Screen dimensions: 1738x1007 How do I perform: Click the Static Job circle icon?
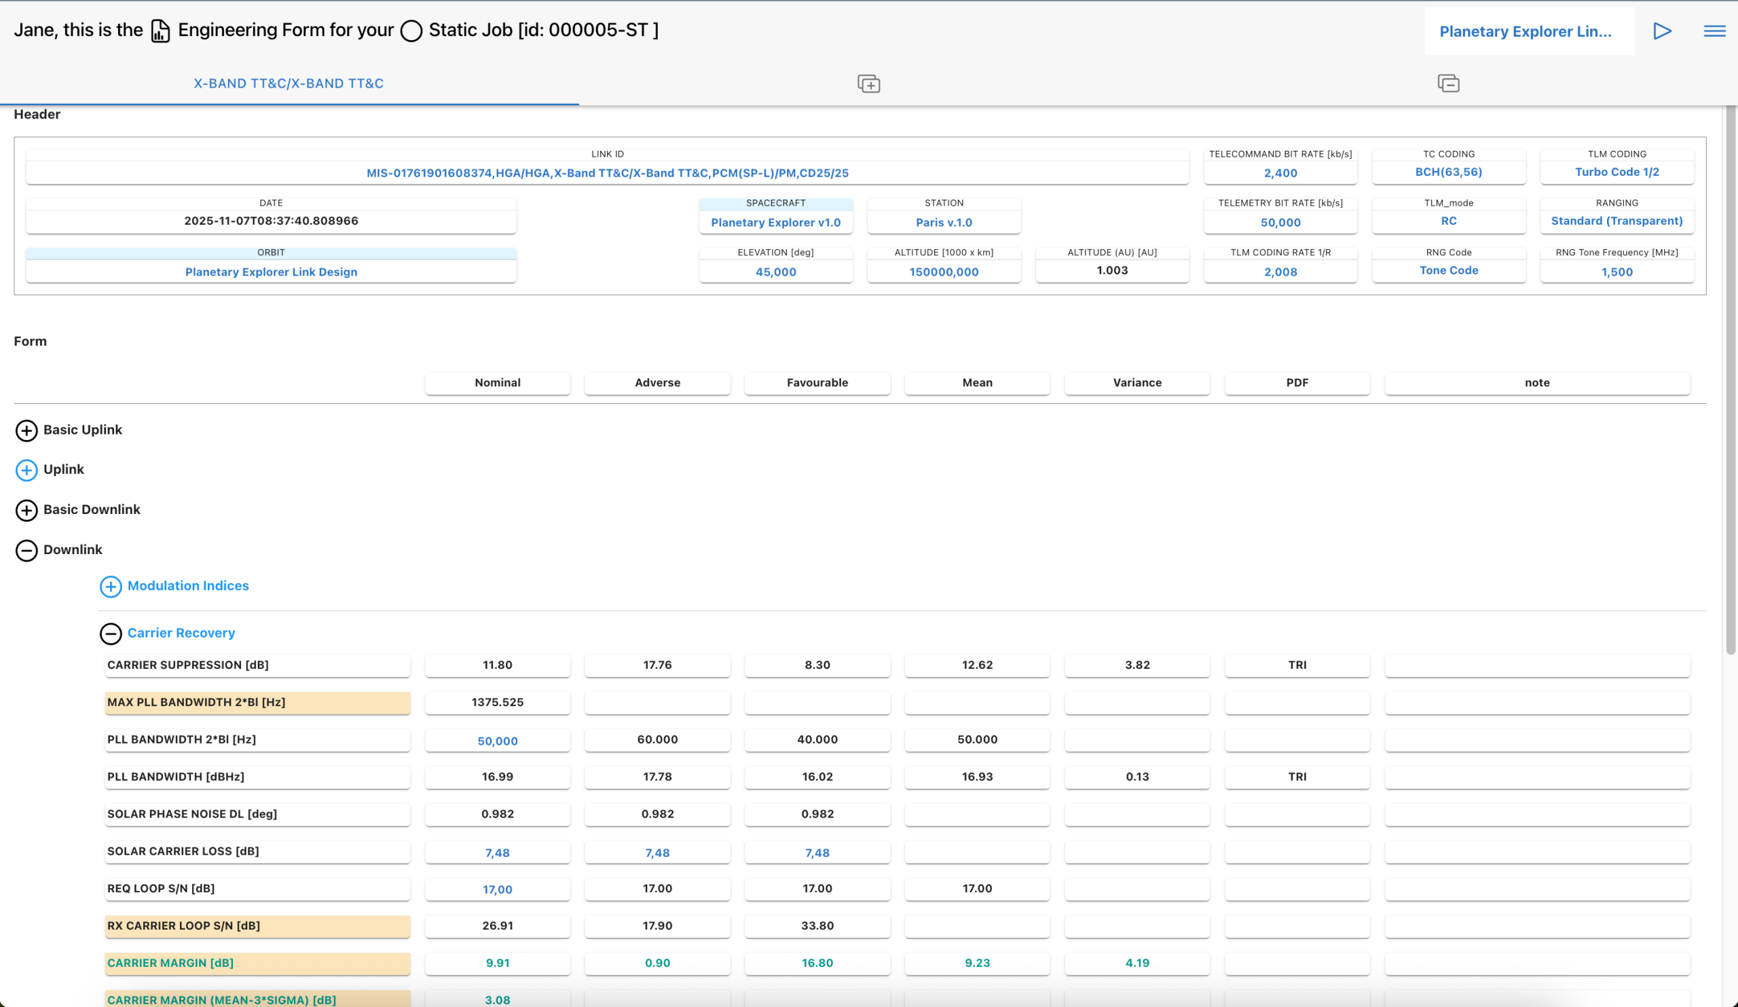tap(411, 31)
